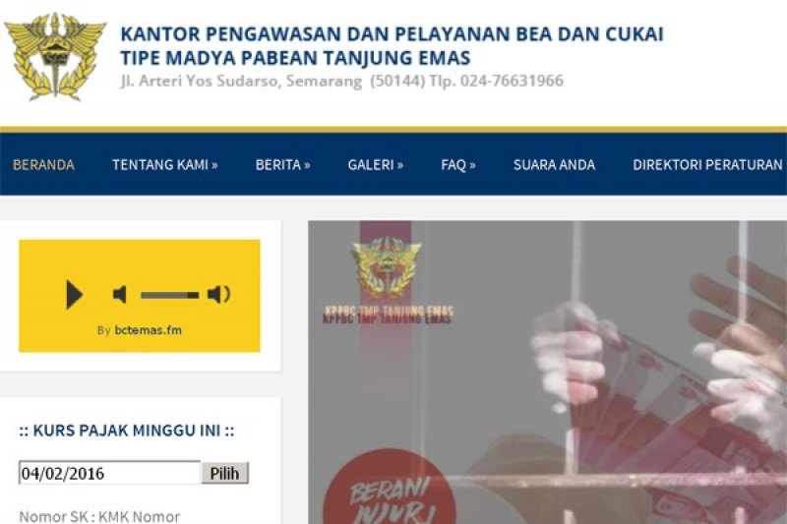Screen dimensions: 787x524
Task: Adjust the radio player volume slider
Action: (169, 295)
